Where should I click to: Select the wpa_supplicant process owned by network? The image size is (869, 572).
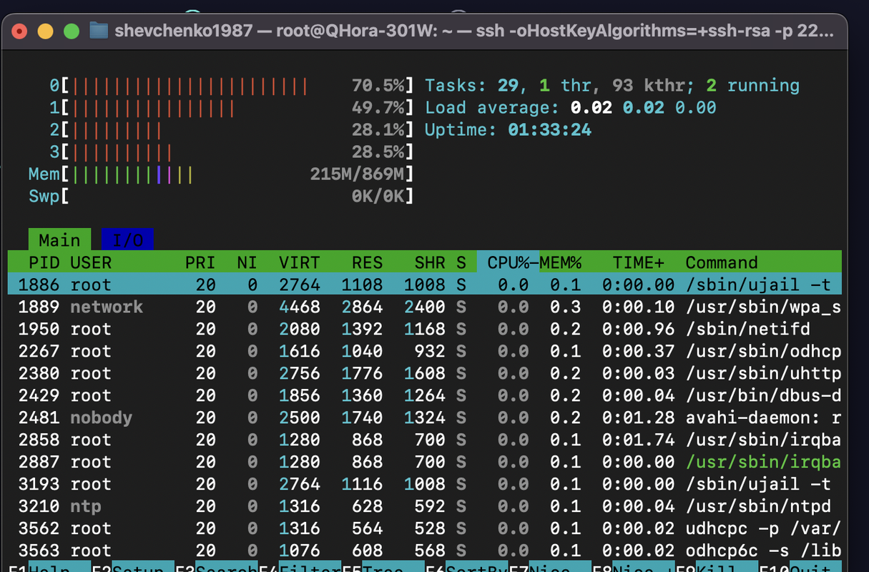point(425,307)
